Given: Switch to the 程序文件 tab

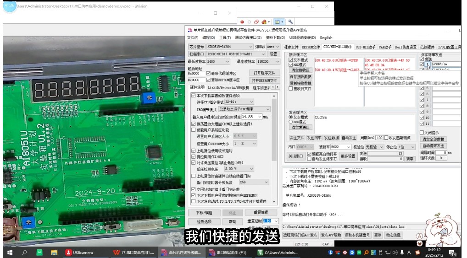Looking at the screenshot, I should tap(291, 47).
